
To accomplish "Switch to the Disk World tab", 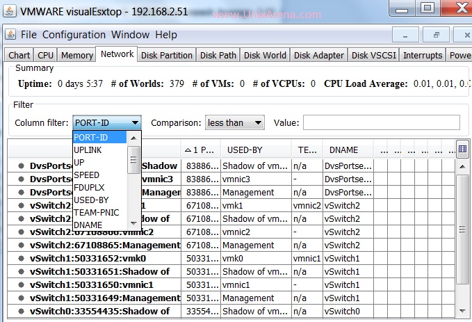I will [265, 55].
